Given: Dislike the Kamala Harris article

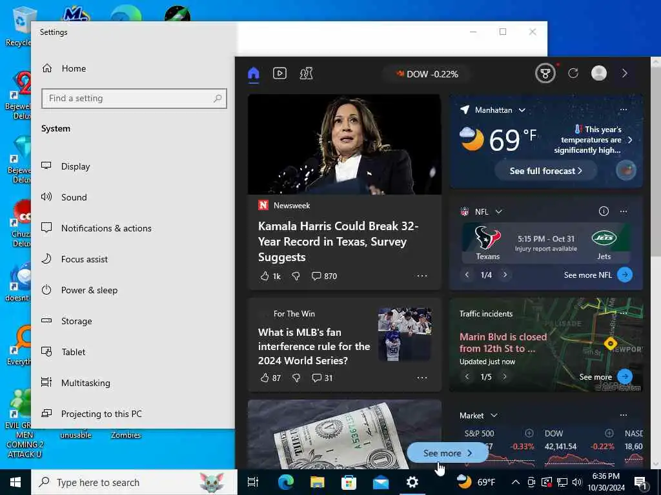Looking at the screenshot, I should click(296, 276).
